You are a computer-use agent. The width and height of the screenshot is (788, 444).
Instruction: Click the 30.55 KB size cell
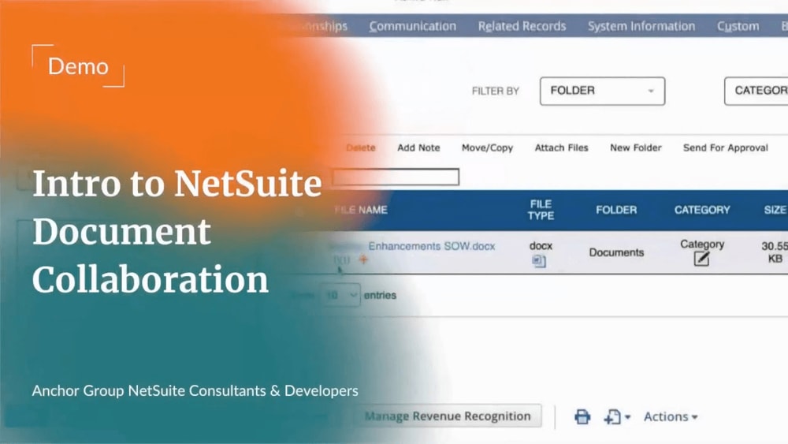click(775, 252)
